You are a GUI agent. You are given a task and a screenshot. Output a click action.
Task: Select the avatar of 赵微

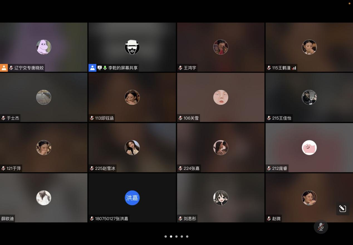[x=309, y=198]
